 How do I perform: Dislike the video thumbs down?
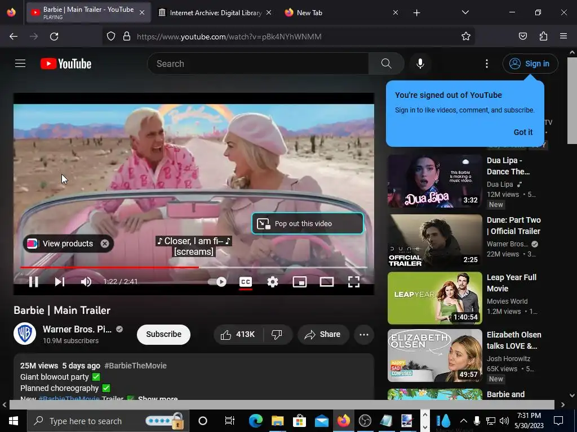pyautogui.click(x=277, y=334)
